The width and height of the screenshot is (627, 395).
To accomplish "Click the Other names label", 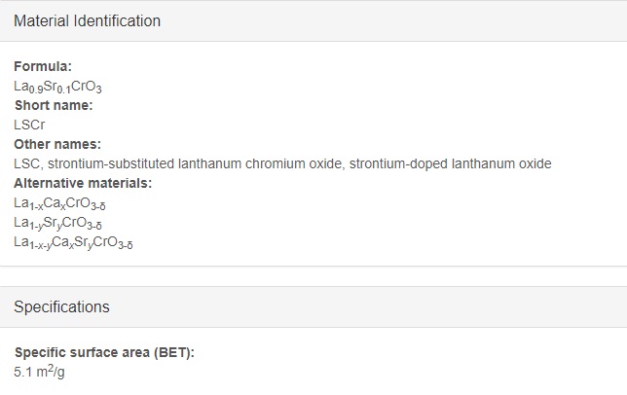I will [x=57, y=144].
